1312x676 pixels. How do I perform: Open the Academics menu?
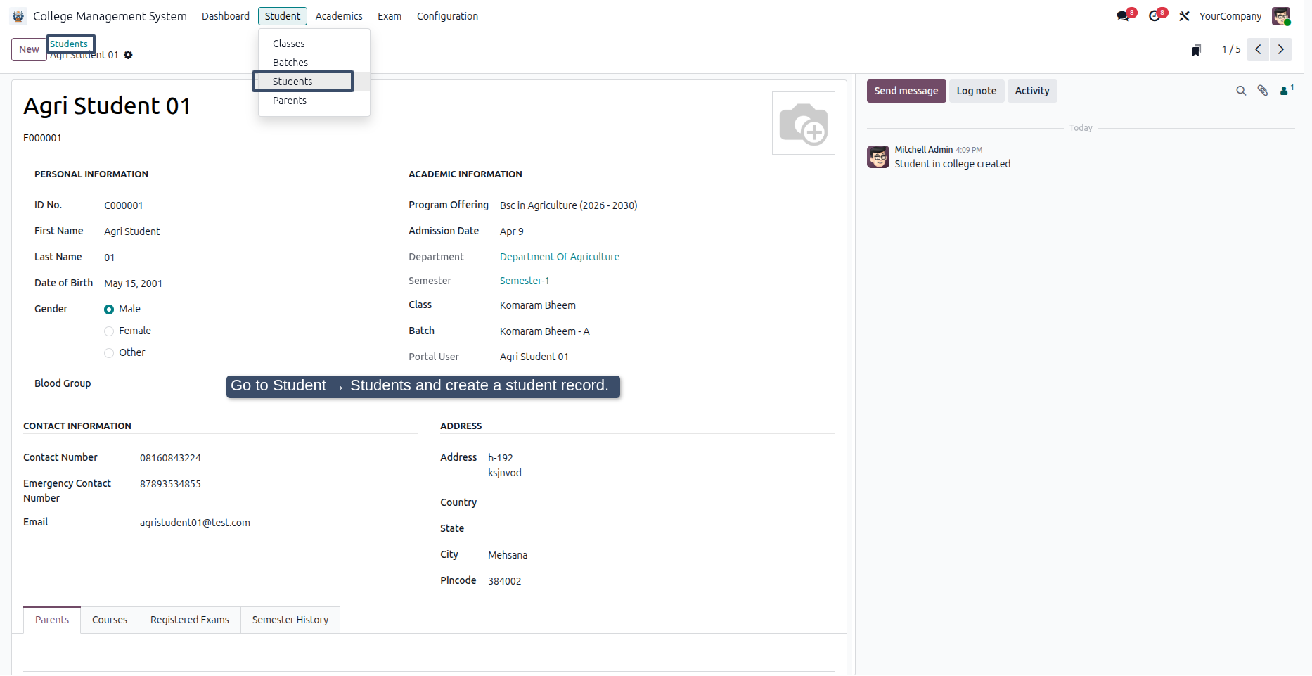(339, 16)
